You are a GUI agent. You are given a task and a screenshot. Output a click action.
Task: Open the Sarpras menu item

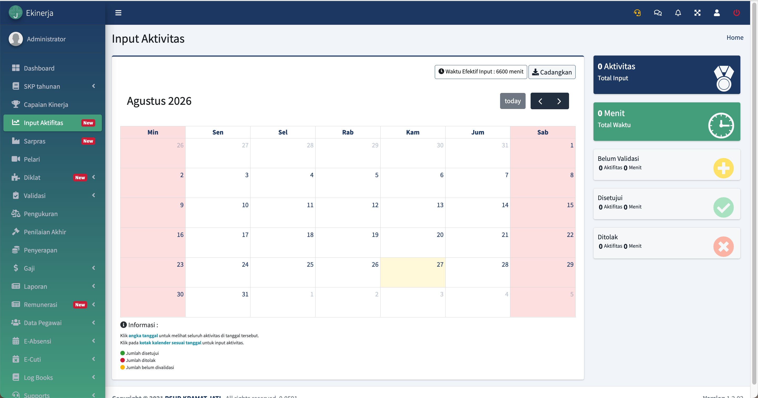53,141
